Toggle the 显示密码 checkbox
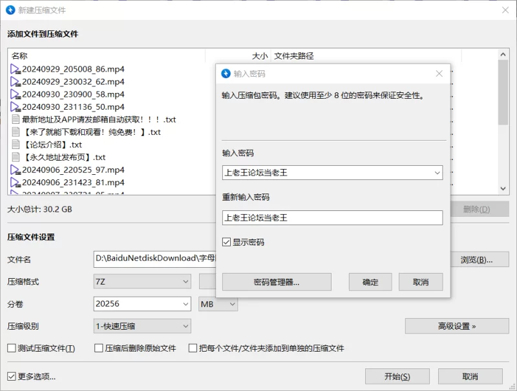 (x=226, y=242)
